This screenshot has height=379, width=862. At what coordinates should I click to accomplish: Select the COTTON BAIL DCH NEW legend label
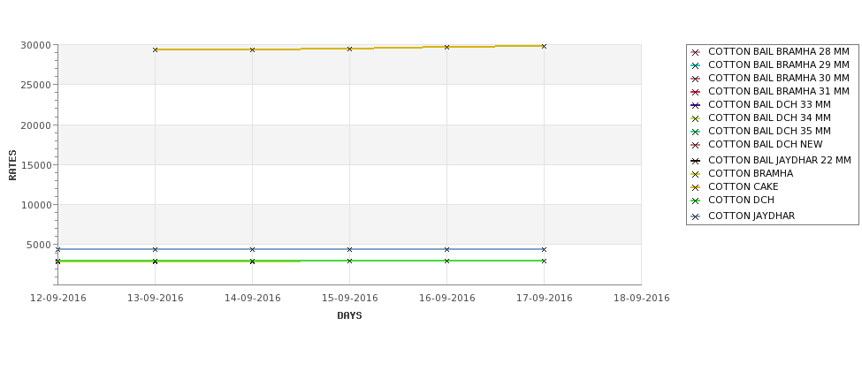[x=765, y=145]
